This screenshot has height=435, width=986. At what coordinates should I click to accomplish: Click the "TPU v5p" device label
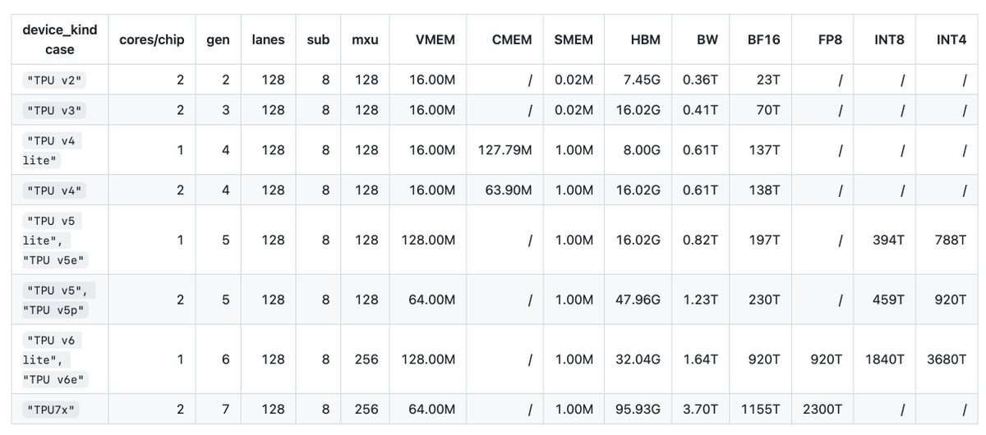tap(54, 310)
